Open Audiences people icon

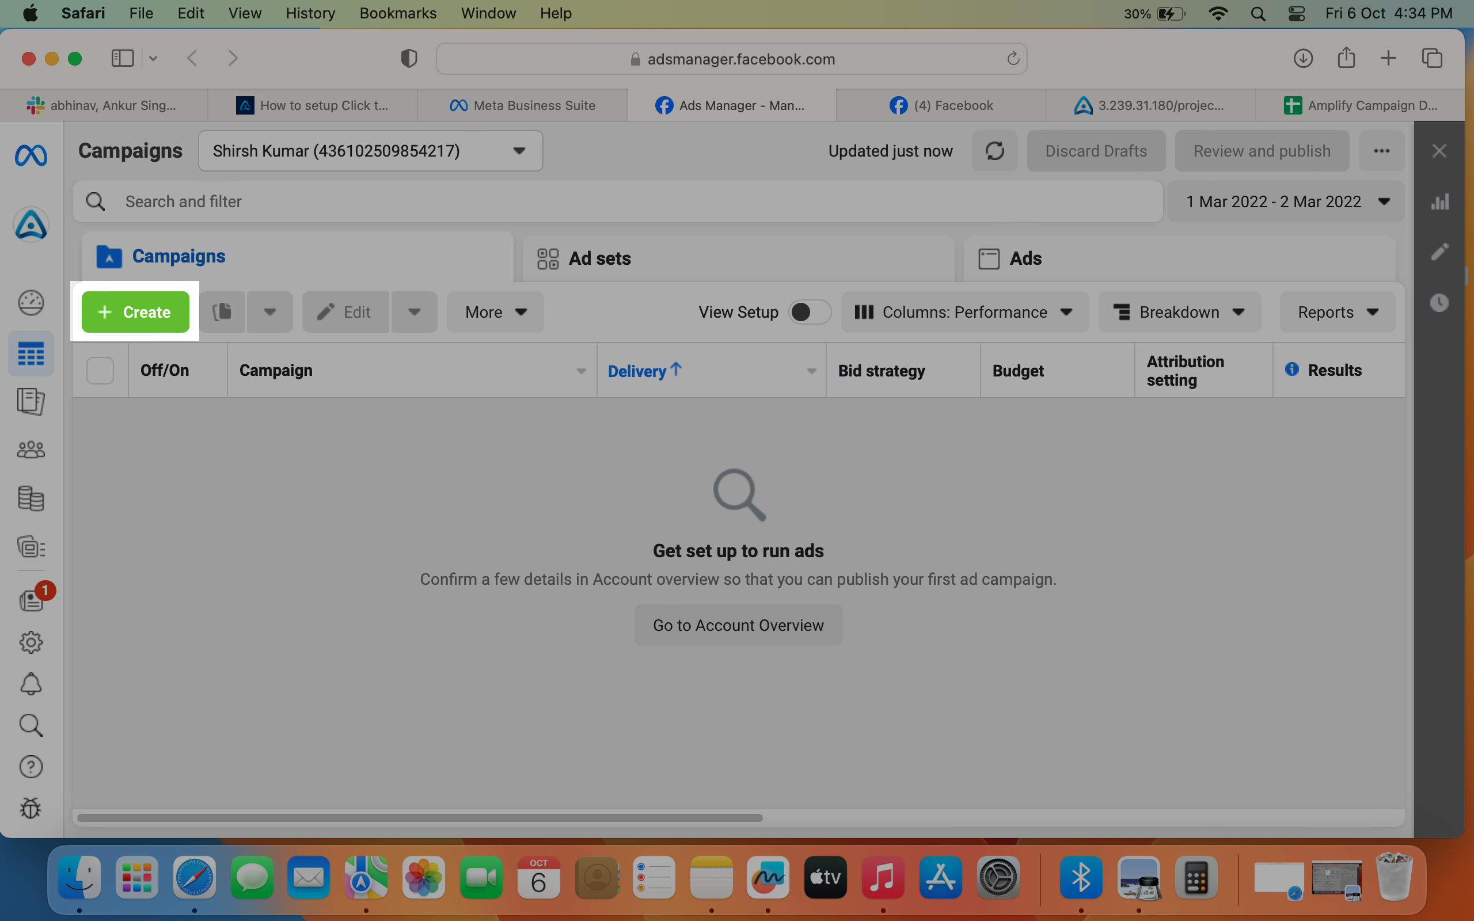pos(31,450)
